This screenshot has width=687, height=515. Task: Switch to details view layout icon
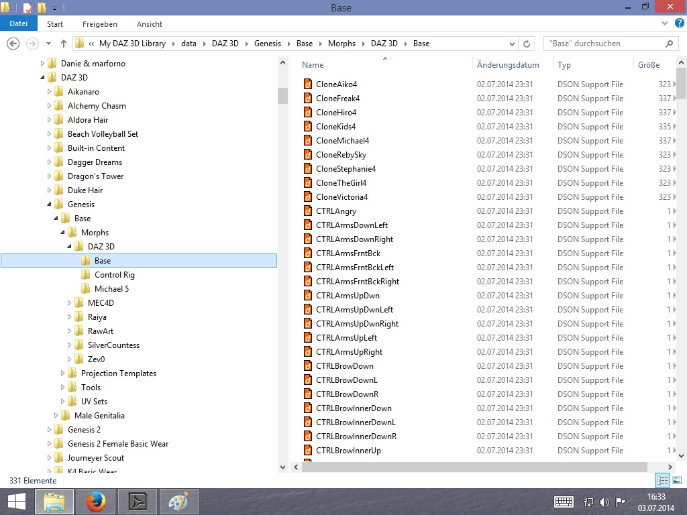662,480
